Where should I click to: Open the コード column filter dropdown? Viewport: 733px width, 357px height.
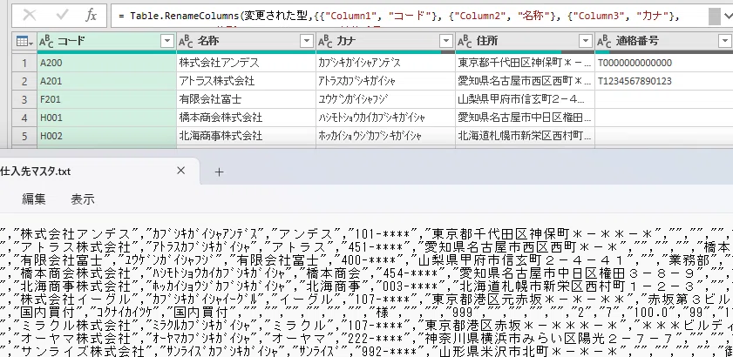(x=167, y=41)
